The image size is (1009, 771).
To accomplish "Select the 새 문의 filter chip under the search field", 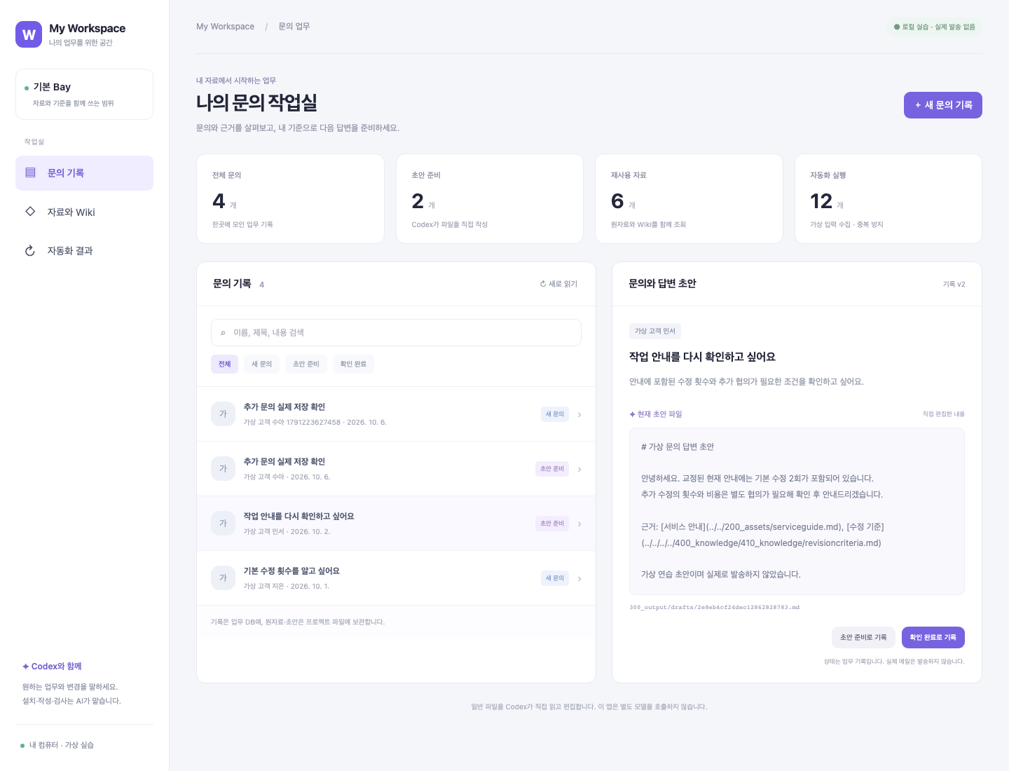I will tap(261, 364).
